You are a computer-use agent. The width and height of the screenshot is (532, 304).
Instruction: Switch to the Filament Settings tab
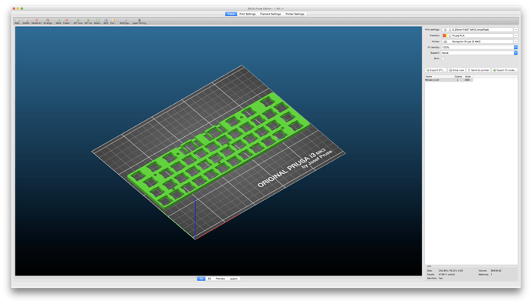270,14
